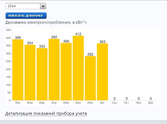Viewport: 167px width, 124px height.
Task: Open the year dropdown arrow
Action: [43, 6]
